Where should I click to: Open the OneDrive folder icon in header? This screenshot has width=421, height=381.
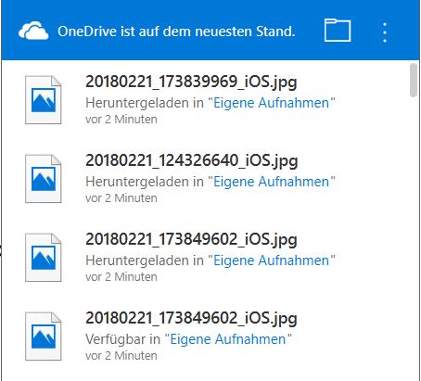point(338,30)
